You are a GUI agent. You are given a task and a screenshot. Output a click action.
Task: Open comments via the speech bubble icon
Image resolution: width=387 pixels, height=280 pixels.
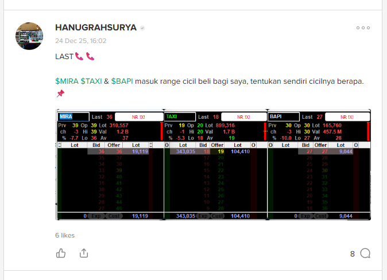[365, 254]
